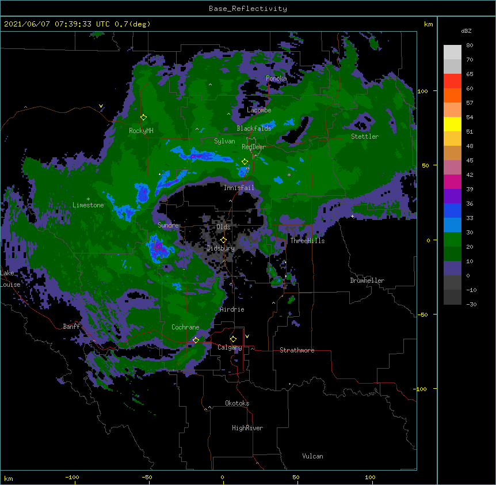The width and height of the screenshot is (496, 485).
Task: Click the Stettler city label
Action: [365, 137]
